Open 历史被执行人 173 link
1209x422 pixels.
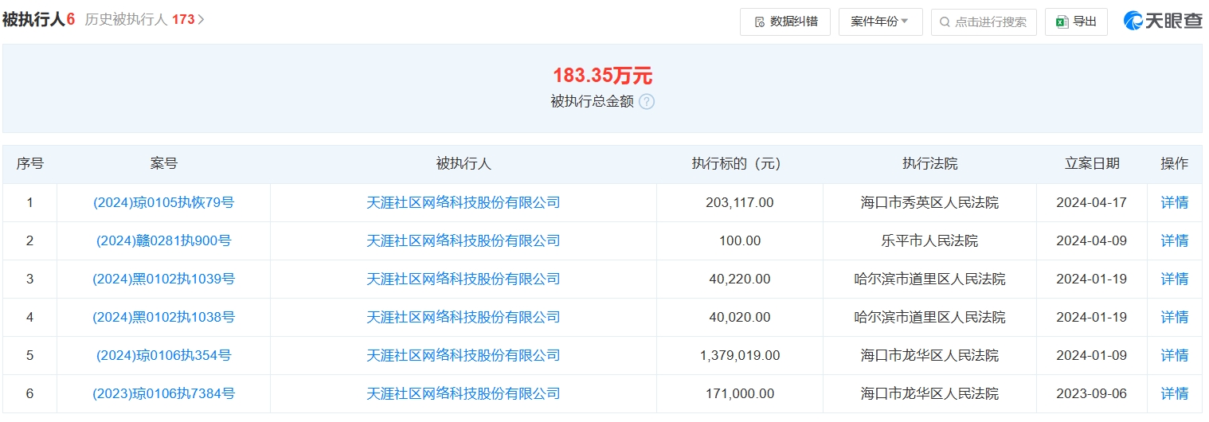145,20
